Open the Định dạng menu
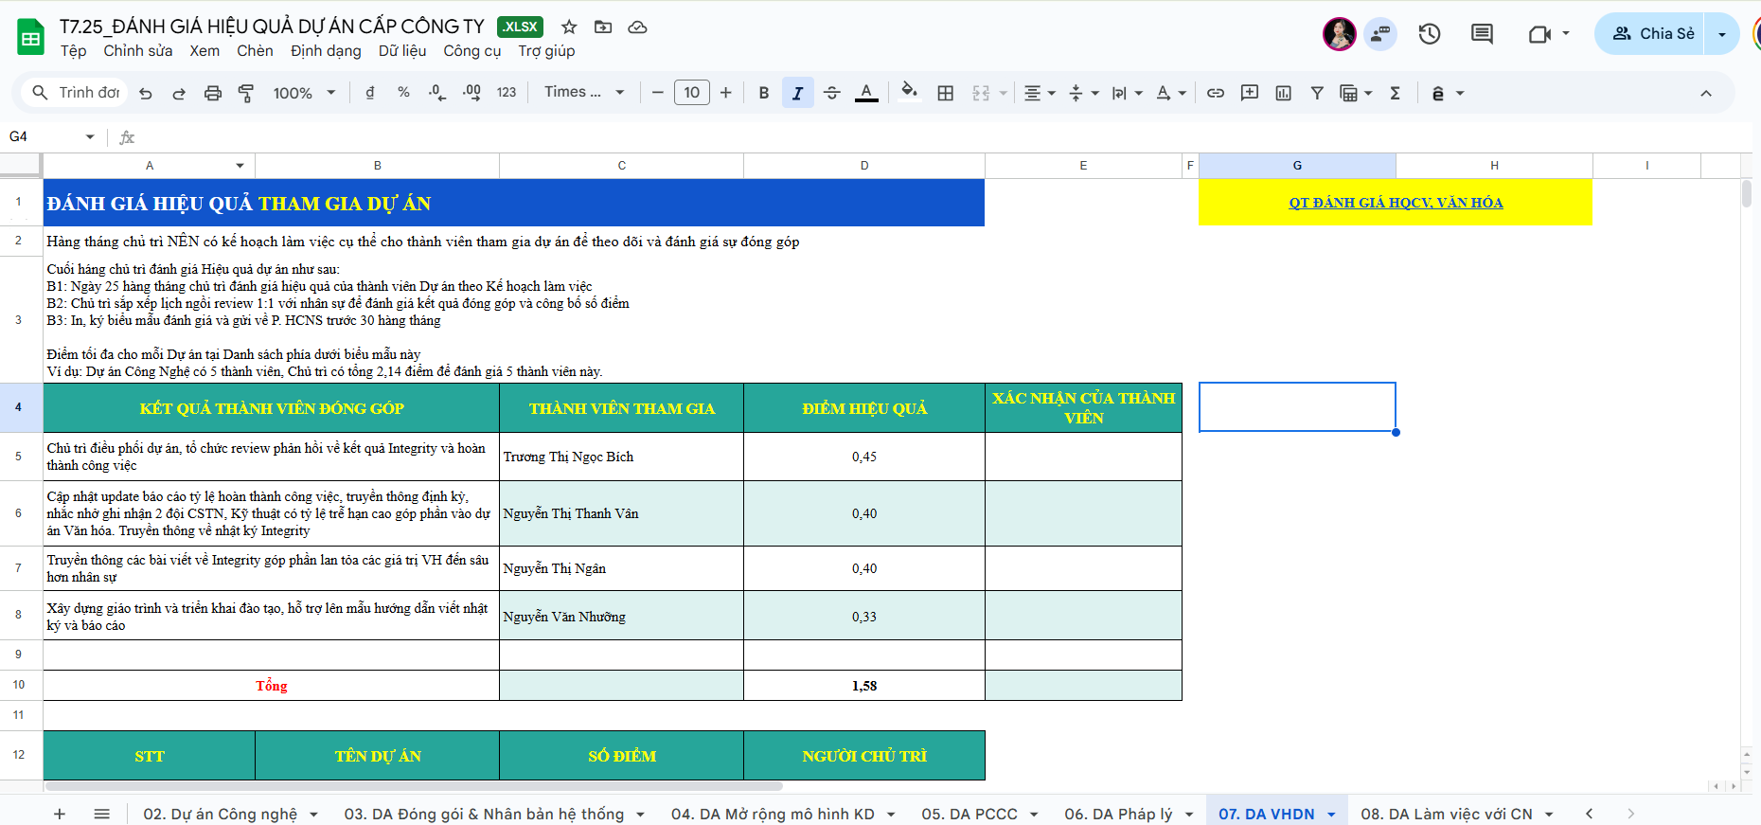This screenshot has height=825, width=1761. point(326,51)
